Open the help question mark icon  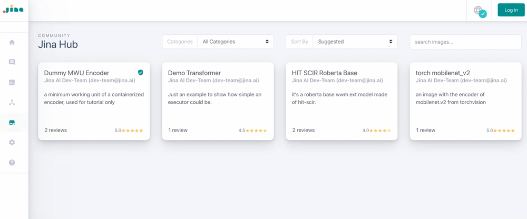12,162
